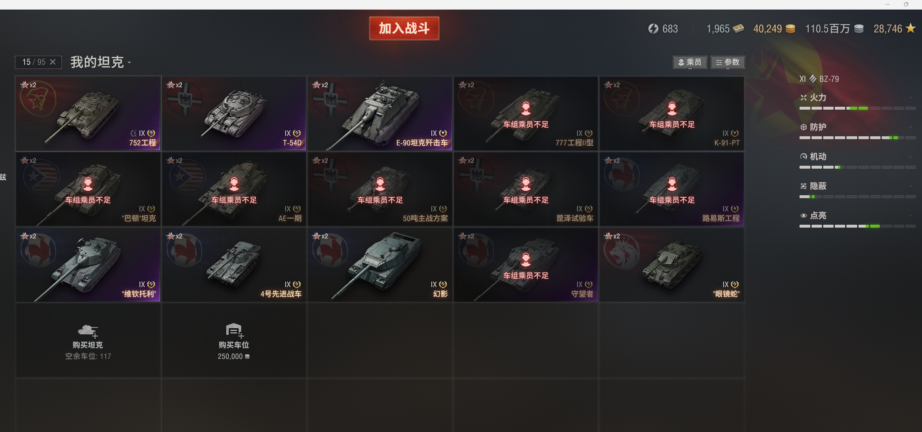Click the silver credits currency icon
922x432 pixels.
point(859,29)
